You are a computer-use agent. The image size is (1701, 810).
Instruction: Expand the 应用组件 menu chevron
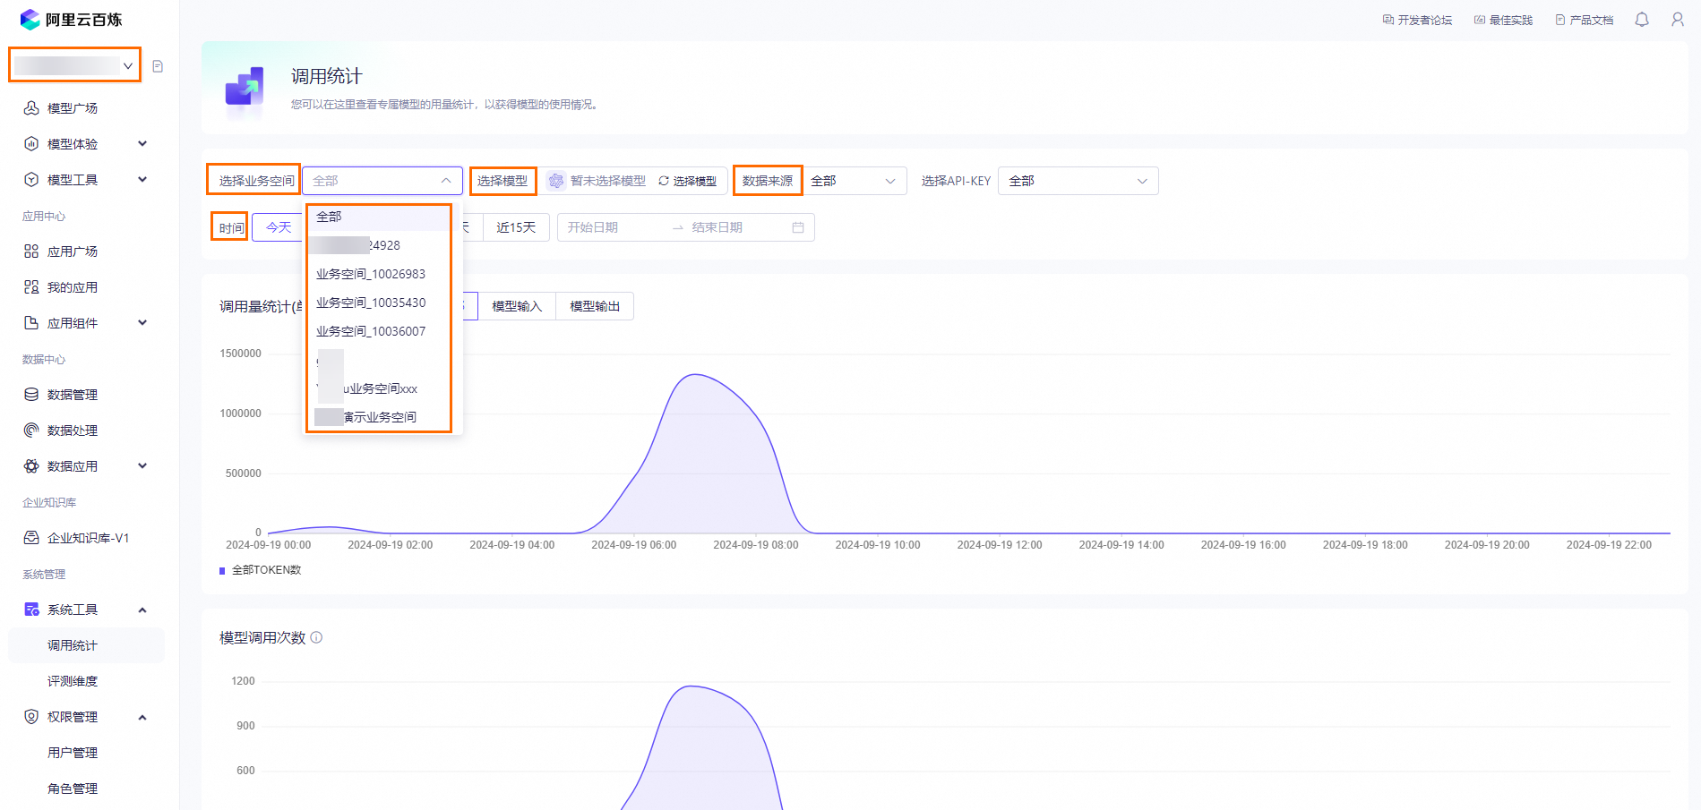coord(142,323)
